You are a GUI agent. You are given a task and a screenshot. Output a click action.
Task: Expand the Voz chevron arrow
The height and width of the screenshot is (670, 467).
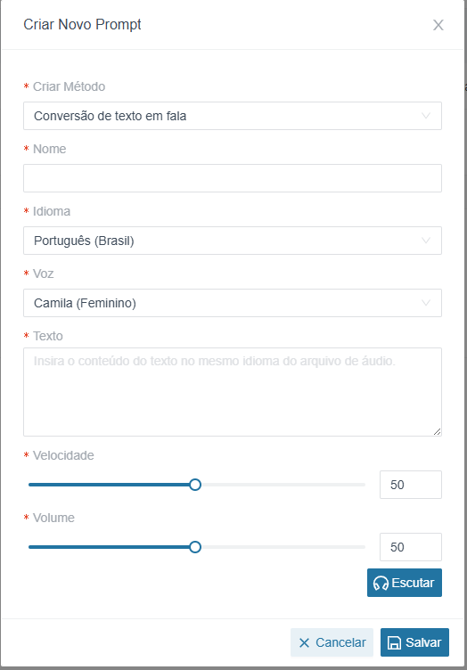coord(426,303)
